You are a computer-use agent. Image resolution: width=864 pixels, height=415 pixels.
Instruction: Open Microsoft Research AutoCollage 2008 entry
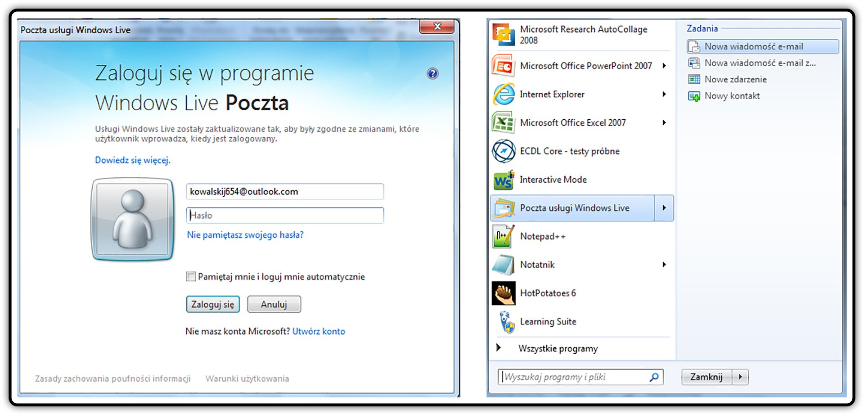pyautogui.click(x=581, y=35)
